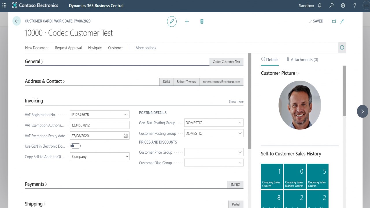Viewport: 370px width, 208px height.
Task: Open the Copy Sell-to Addr. combo box
Action: 100,157
